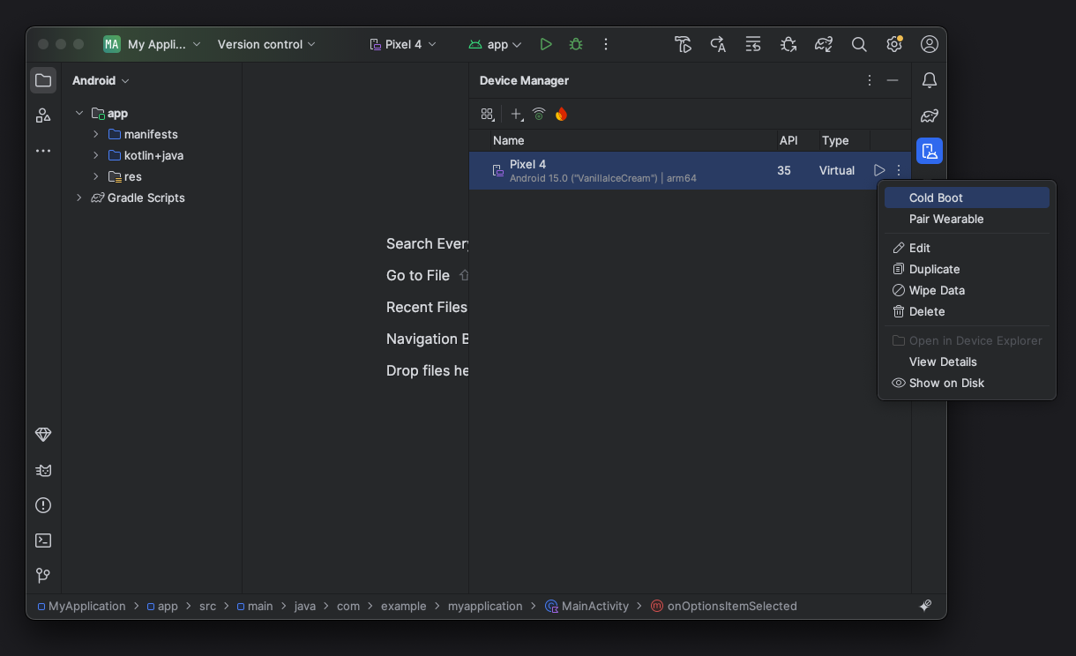Click the Search Everywhere magnifier icon
Screen dimensions: 1076x656
coord(858,44)
